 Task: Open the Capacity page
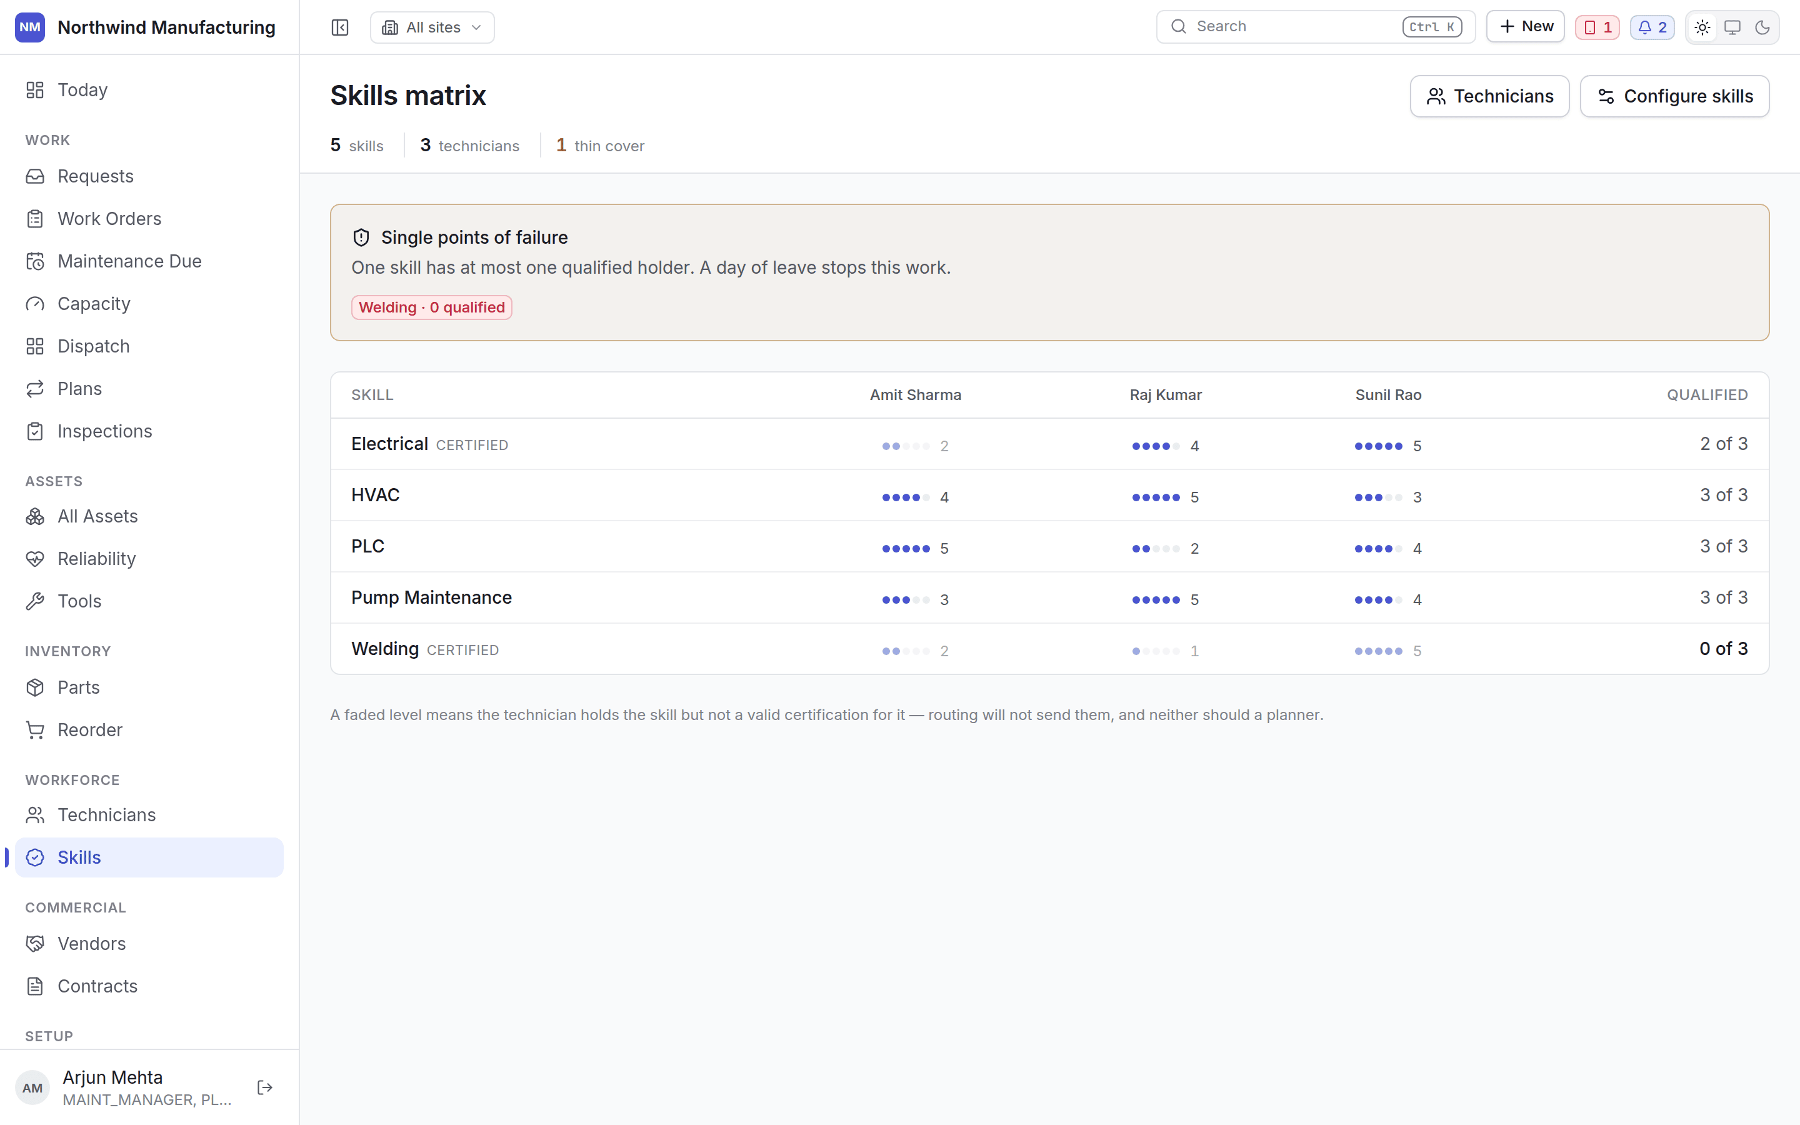(x=149, y=304)
